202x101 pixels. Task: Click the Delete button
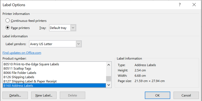click(72, 95)
